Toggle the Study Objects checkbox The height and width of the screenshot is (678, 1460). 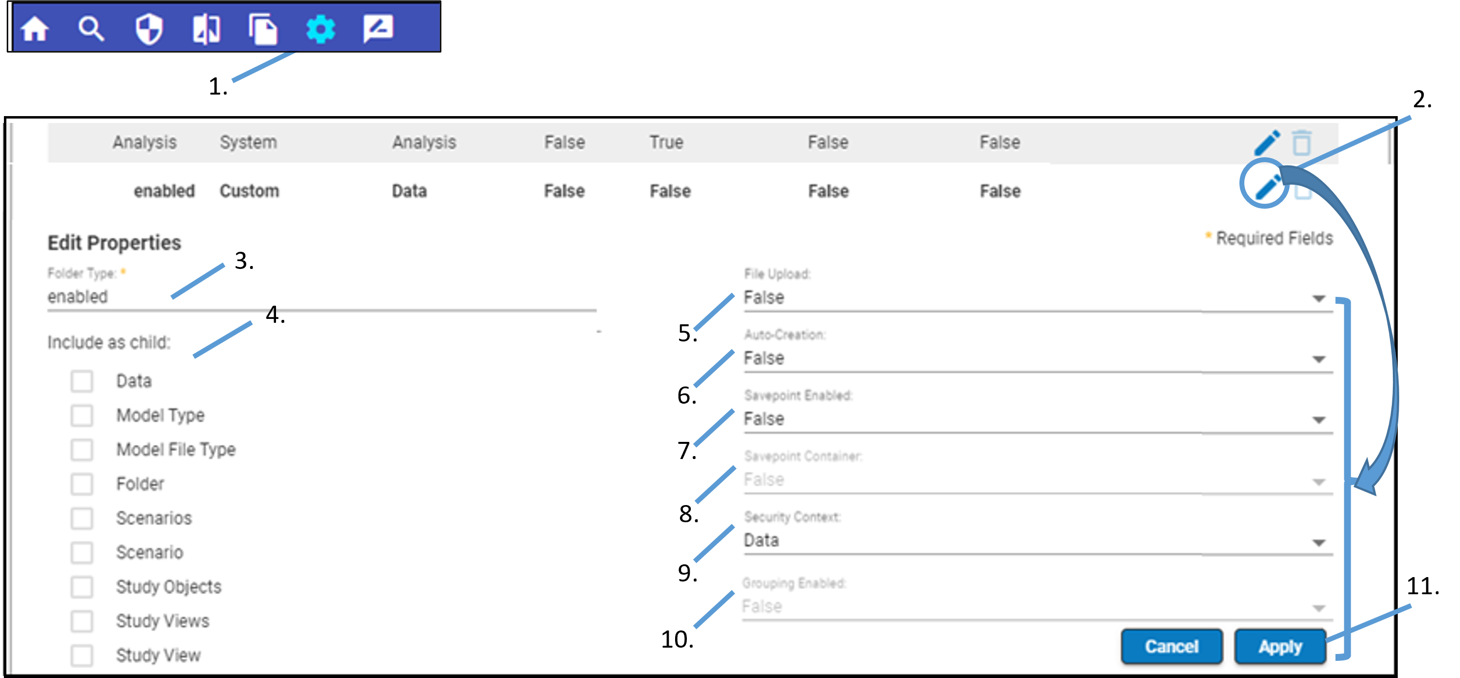coord(82,587)
